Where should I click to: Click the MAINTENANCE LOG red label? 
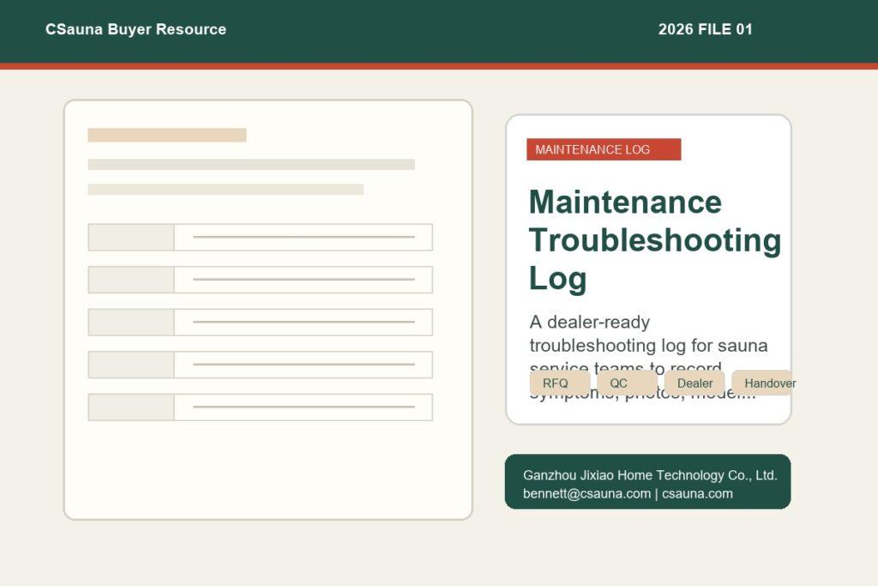[x=604, y=149]
